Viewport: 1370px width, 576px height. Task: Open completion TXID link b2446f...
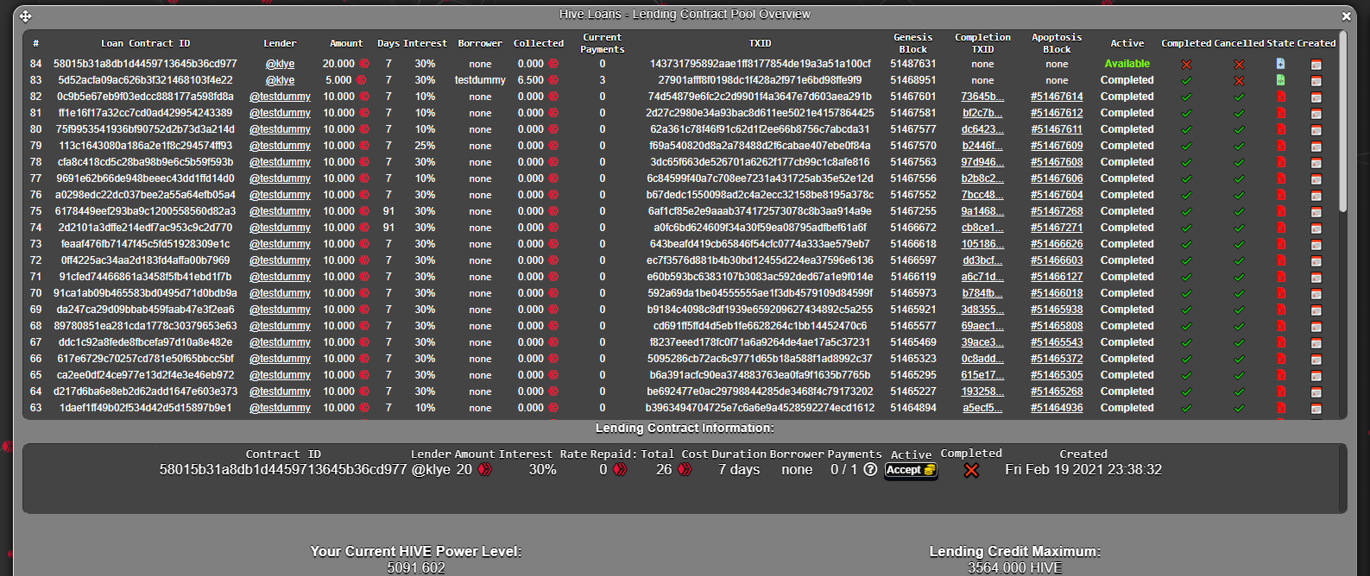[x=982, y=146]
